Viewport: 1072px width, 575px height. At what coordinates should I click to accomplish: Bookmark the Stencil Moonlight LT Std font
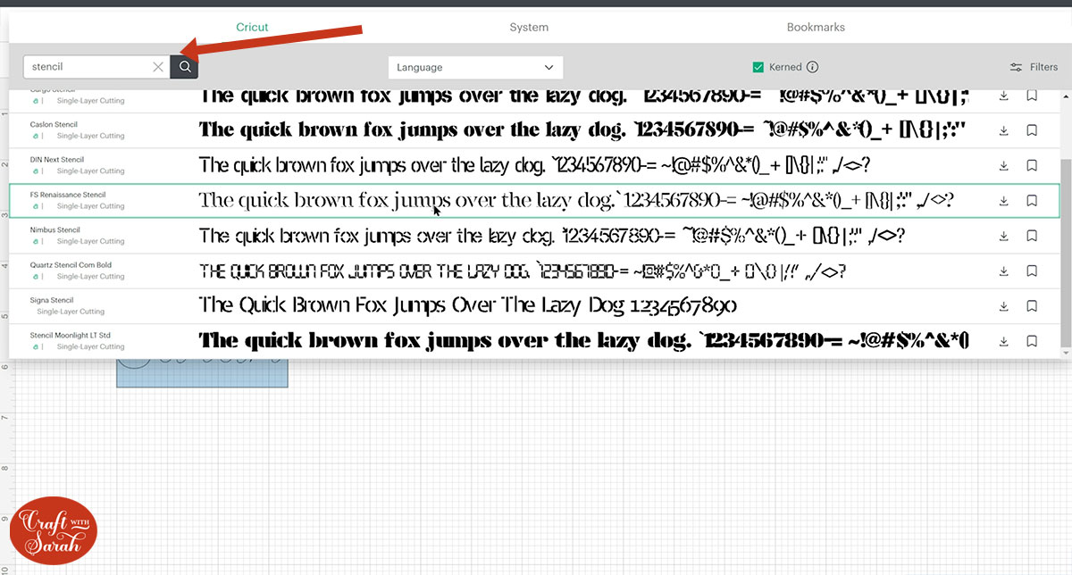tap(1032, 341)
